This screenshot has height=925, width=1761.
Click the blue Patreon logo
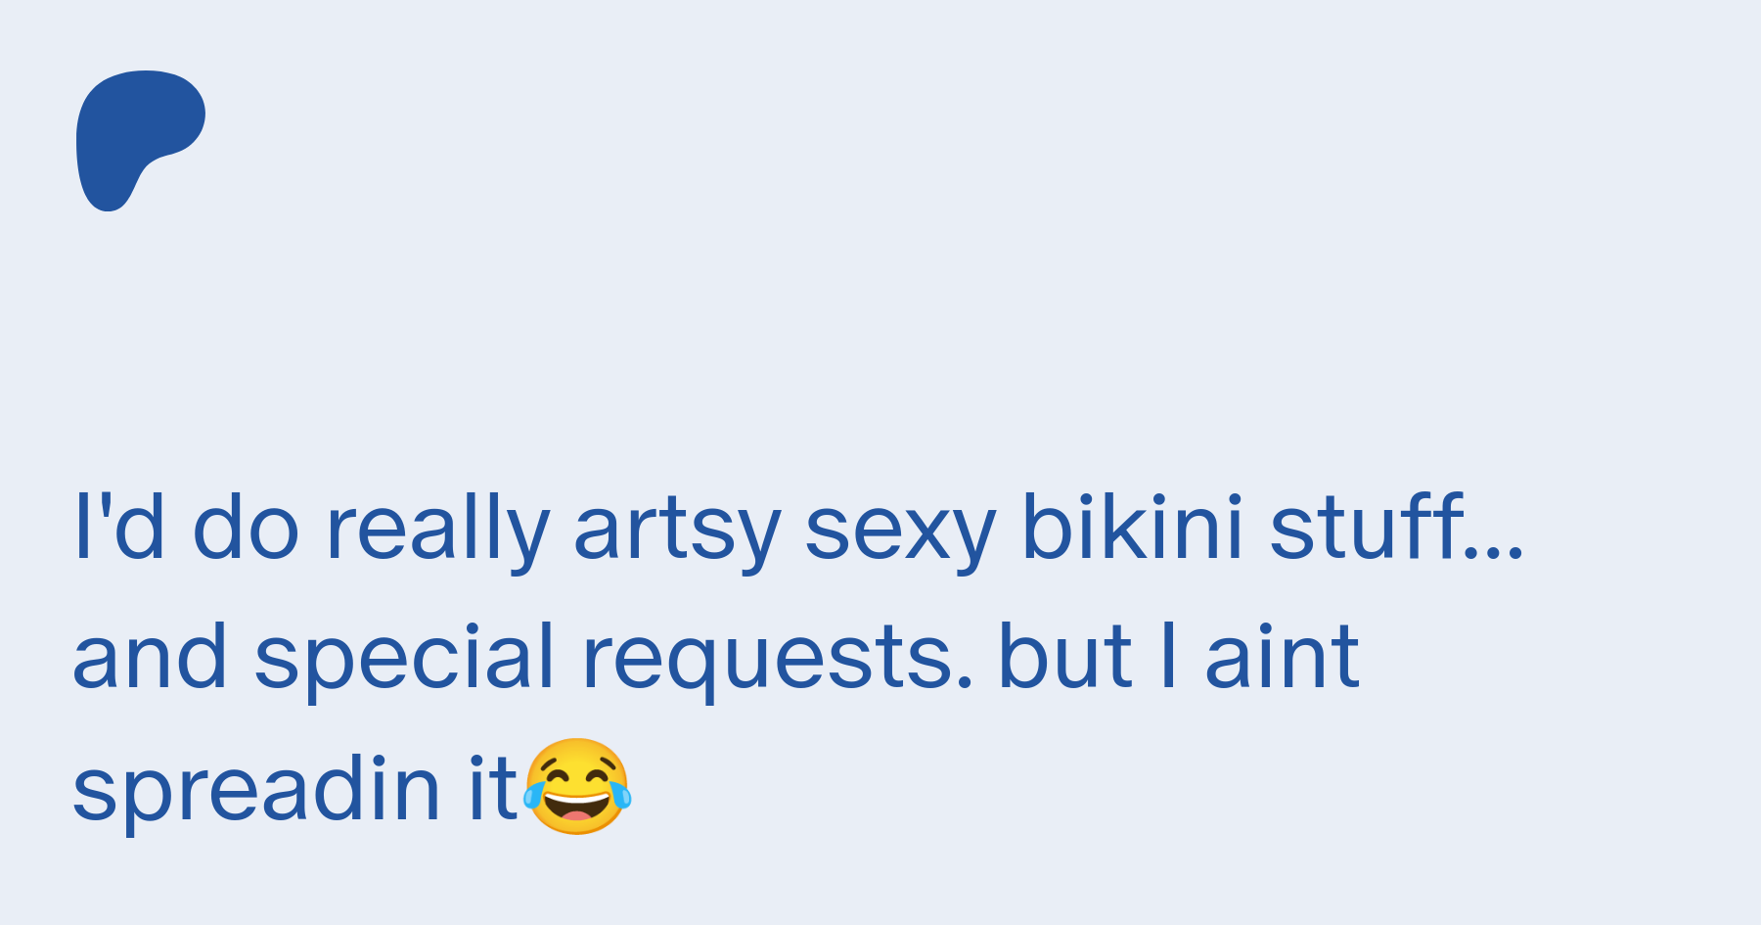point(140,141)
